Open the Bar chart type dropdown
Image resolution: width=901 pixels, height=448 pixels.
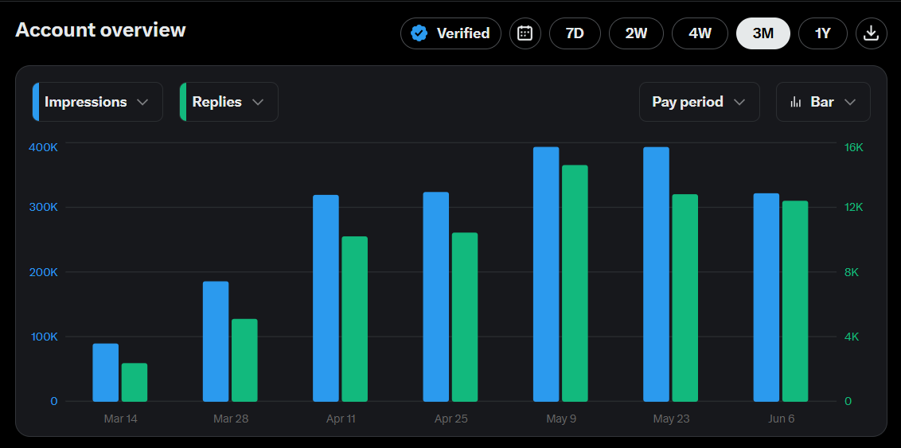(823, 102)
